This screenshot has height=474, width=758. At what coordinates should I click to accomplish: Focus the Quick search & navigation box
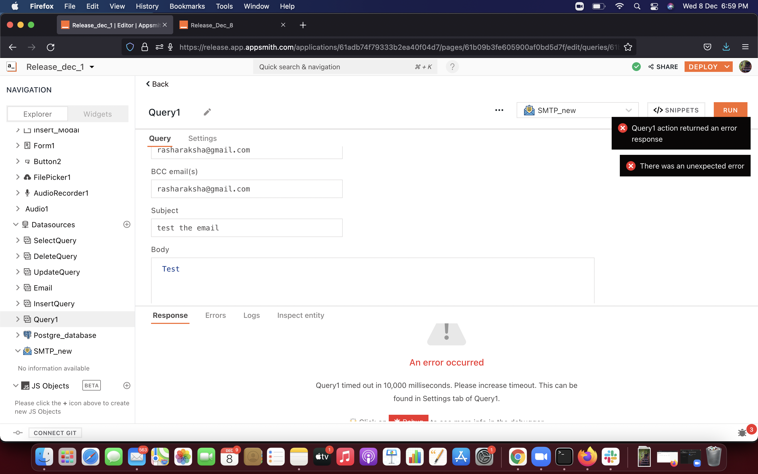click(x=345, y=67)
